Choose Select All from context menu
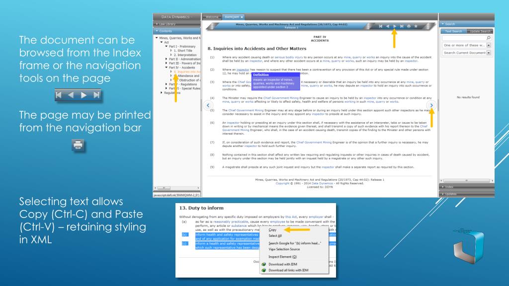Screen dimensions: 509x286 pos(275,236)
